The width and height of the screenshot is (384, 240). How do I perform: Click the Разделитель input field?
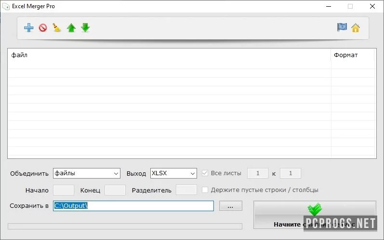tap(186, 190)
